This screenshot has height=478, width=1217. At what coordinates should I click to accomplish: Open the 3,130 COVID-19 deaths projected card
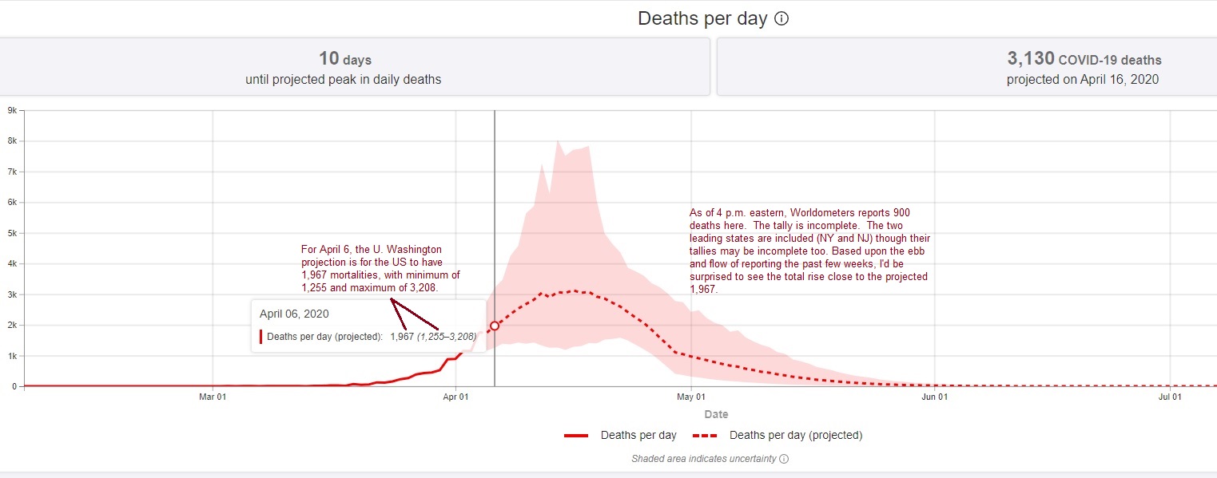tap(967, 67)
